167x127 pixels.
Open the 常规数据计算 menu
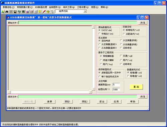tap(25, 7)
